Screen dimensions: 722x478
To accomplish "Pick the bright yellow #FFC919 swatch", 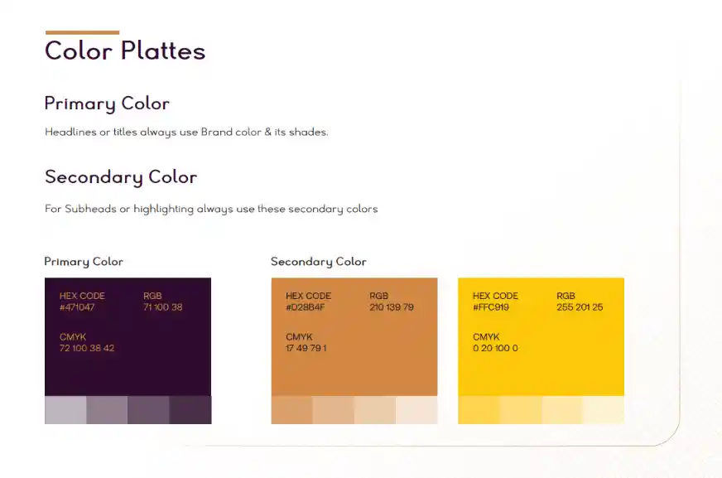I will [541, 336].
